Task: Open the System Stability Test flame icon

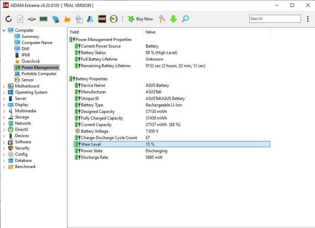Action: coord(67,19)
